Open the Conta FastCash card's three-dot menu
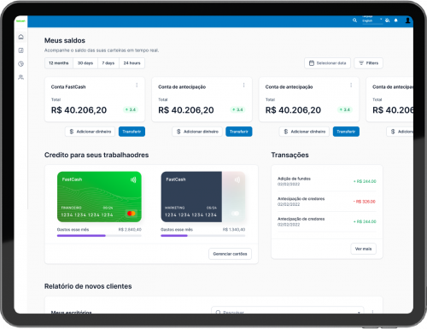 (137, 85)
